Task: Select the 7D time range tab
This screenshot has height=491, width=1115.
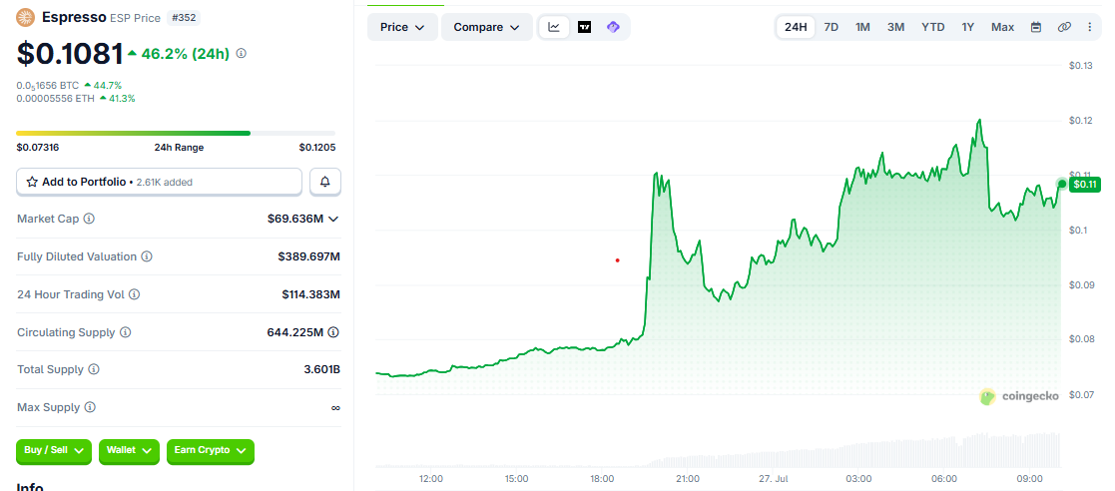Action: coord(831,27)
